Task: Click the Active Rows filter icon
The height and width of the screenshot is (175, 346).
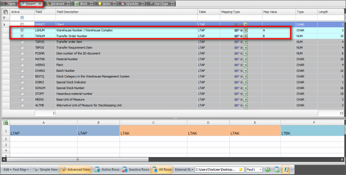Action: (97, 169)
